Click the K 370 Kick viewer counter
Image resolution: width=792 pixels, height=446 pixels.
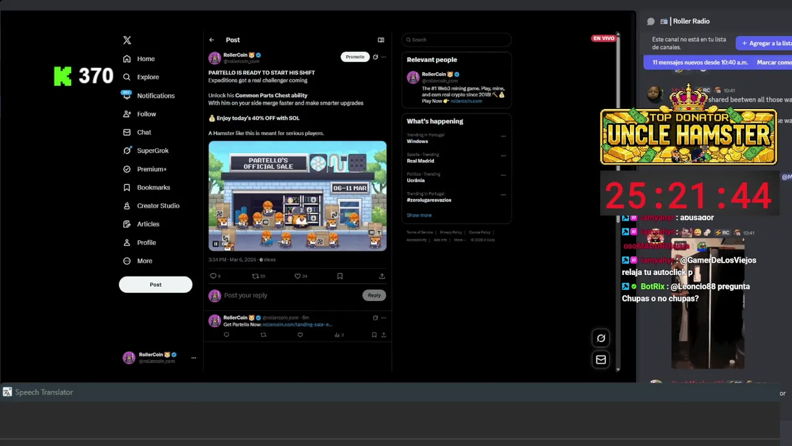84,76
